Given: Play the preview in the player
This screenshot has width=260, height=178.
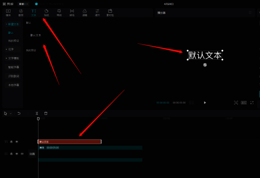Looking at the screenshot, I should (205, 103).
